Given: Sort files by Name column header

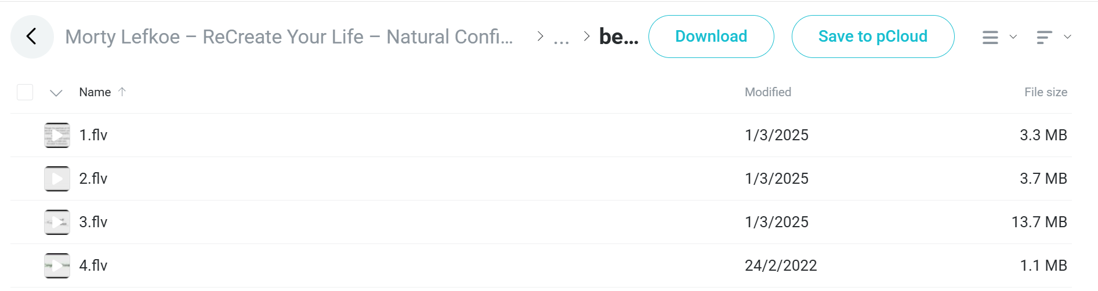Looking at the screenshot, I should point(95,92).
